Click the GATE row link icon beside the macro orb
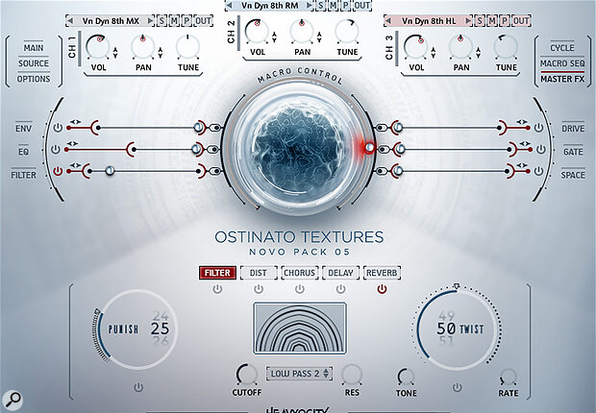 (x=384, y=150)
